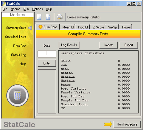The image size is (143, 130).
Task: Click the Pop. Std Dev row
Action: (95, 96)
